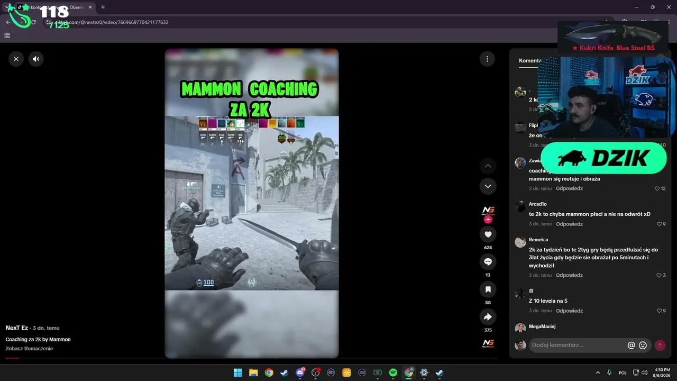Click the Mammon Coaching video player
The width and height of the screenshot is (677, 381).
(252, 203)
